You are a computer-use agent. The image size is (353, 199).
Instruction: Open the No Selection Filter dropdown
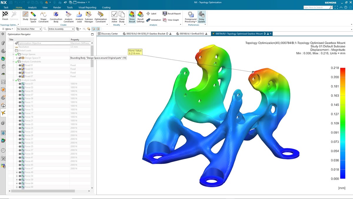[x=29, y=29]
